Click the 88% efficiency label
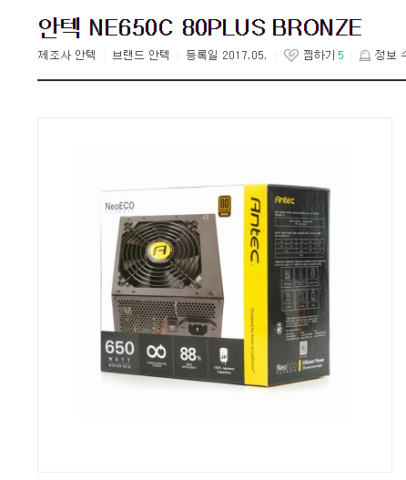 click(190, 356)
